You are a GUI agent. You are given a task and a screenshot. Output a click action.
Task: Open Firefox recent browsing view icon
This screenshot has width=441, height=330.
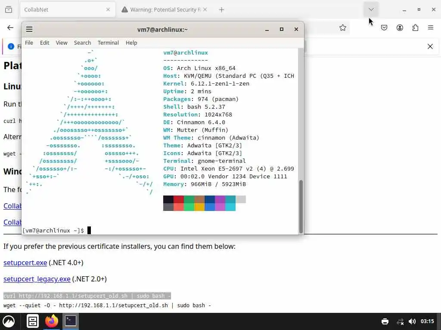click(x=9, y=9)
